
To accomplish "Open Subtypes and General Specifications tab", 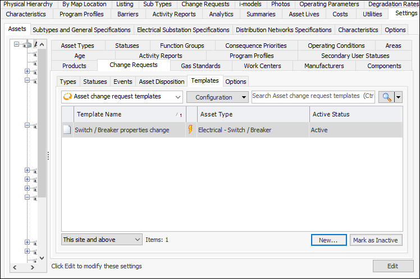I will coord(81,30).
